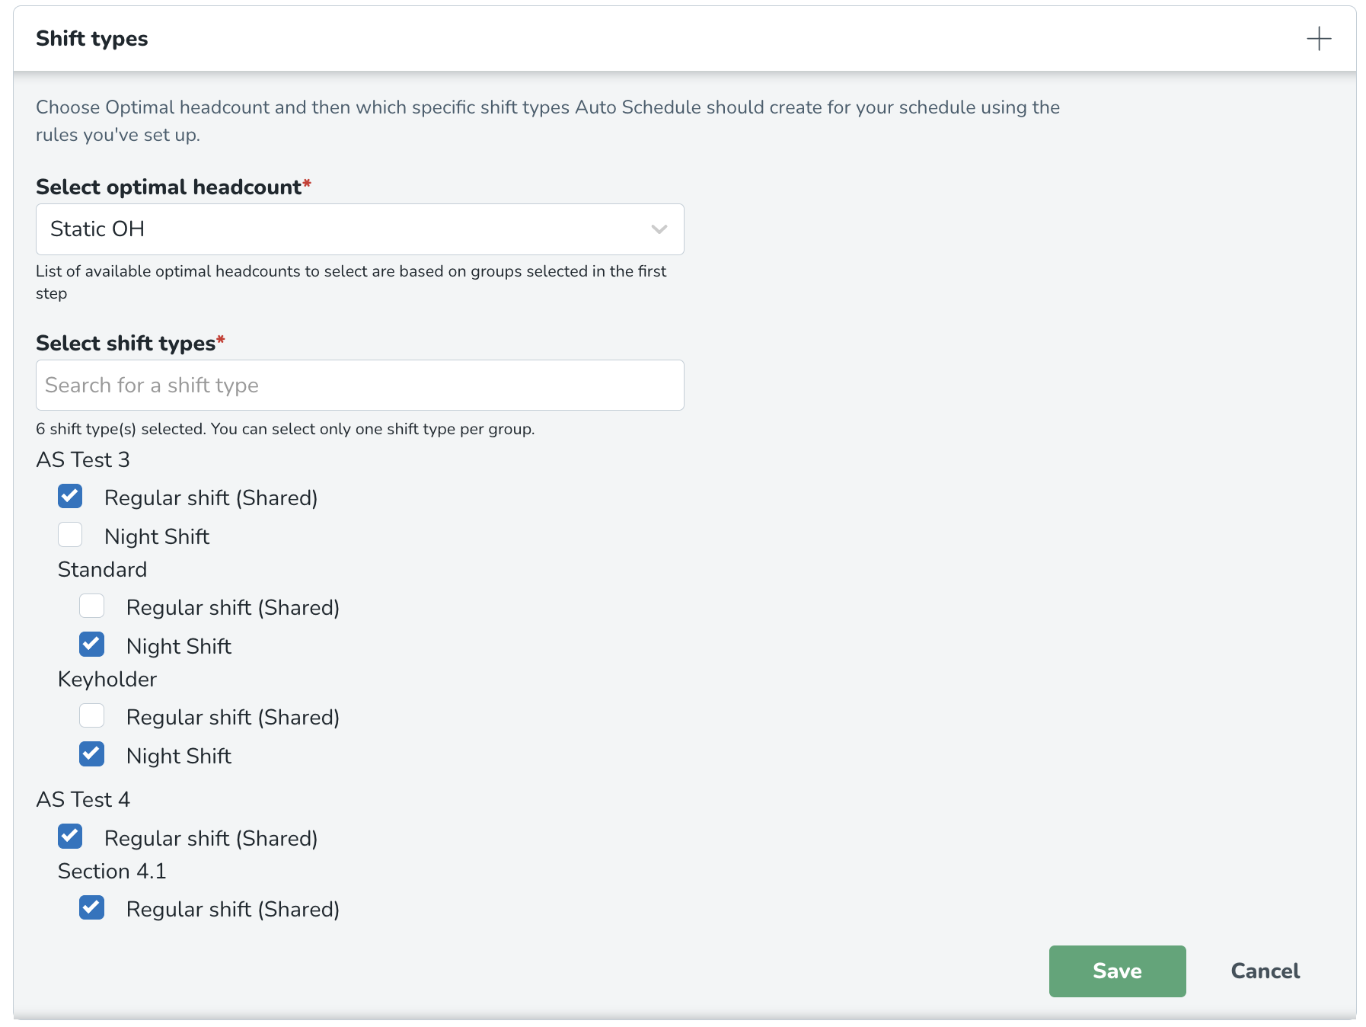Tick Regular shift (Shared) under Keyholder
The image size is (1366, 1027).
click(x=92, y=716)
